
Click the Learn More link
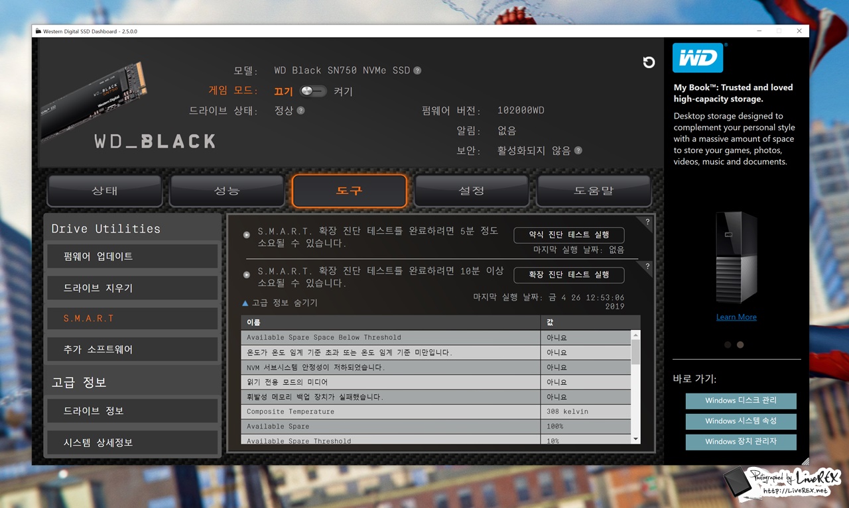[736, 317]
